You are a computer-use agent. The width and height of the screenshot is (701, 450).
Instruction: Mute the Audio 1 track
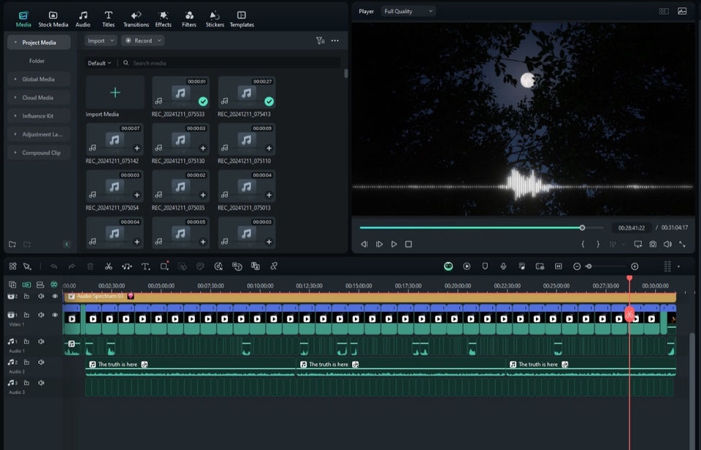coord(41,342)
